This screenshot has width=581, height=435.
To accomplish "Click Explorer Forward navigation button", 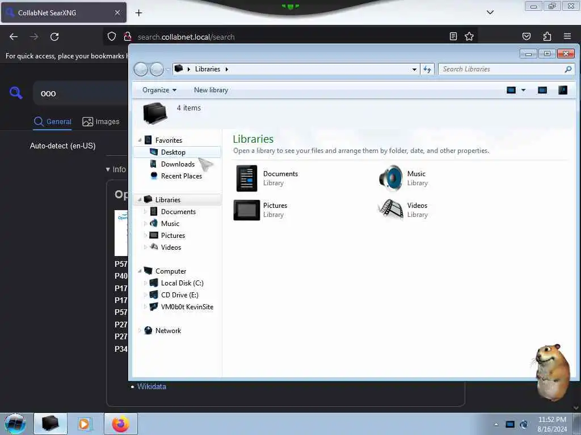I will [x=157, y=69].
